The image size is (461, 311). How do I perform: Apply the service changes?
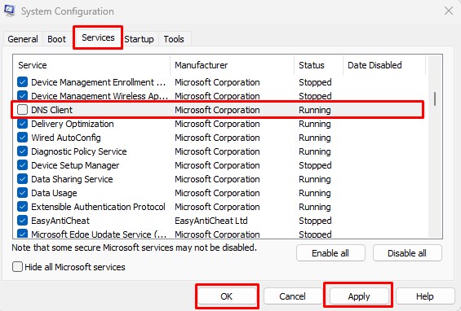tap(359, 296)
